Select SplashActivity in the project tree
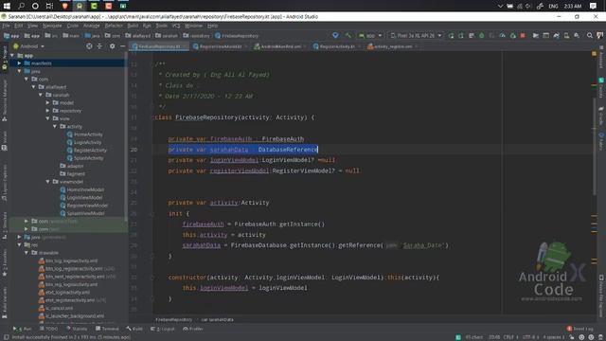 tap(85, 158)
